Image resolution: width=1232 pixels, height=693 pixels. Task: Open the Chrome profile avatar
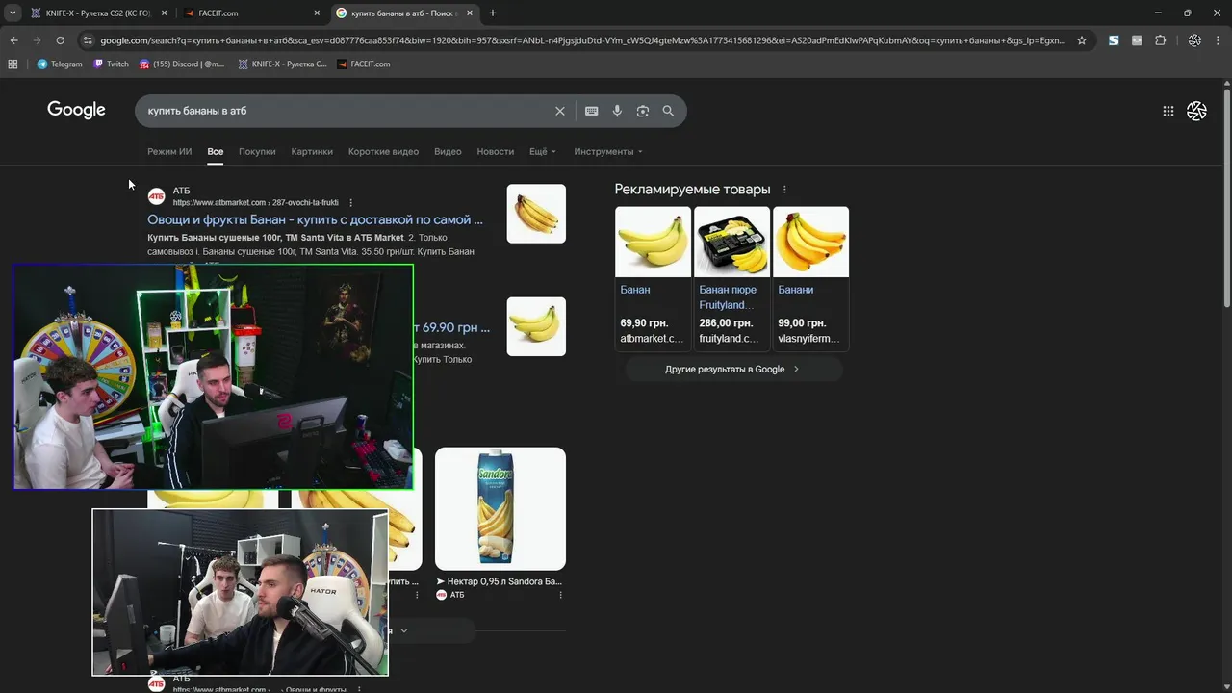pos(1194,40)
